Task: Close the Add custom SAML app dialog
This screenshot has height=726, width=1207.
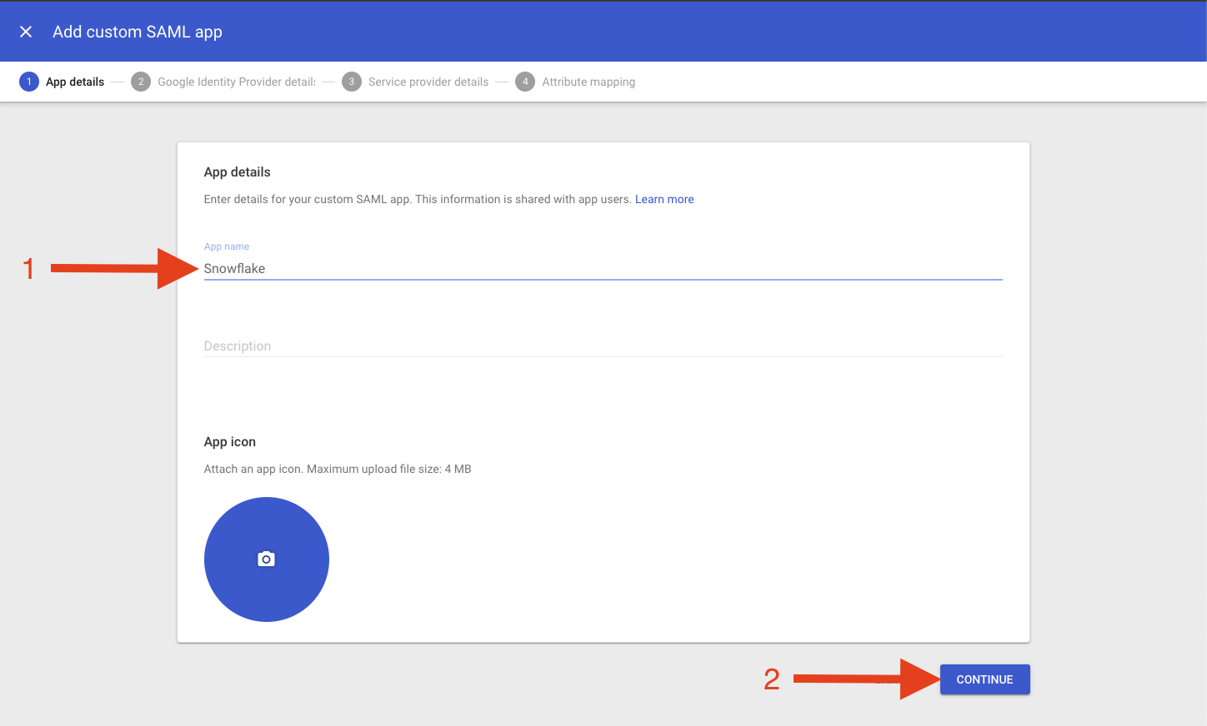Action: tap(26, 32)
